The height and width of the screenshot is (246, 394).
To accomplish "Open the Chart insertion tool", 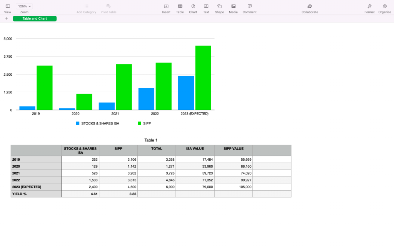I will (x=193, y=7).
